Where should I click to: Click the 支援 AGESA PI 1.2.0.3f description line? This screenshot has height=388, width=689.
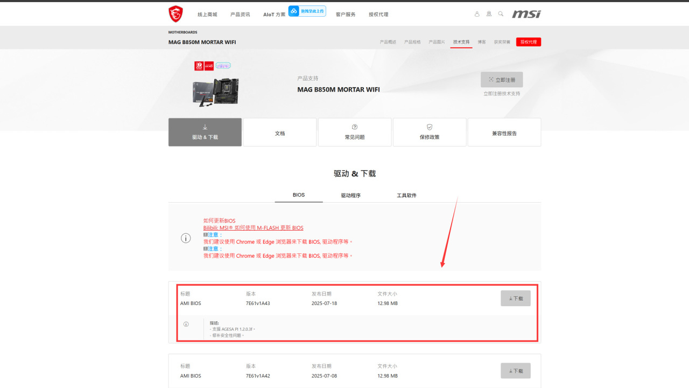point(233,329)
